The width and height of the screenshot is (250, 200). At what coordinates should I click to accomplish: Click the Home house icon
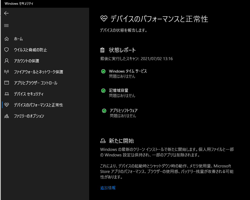7,39
